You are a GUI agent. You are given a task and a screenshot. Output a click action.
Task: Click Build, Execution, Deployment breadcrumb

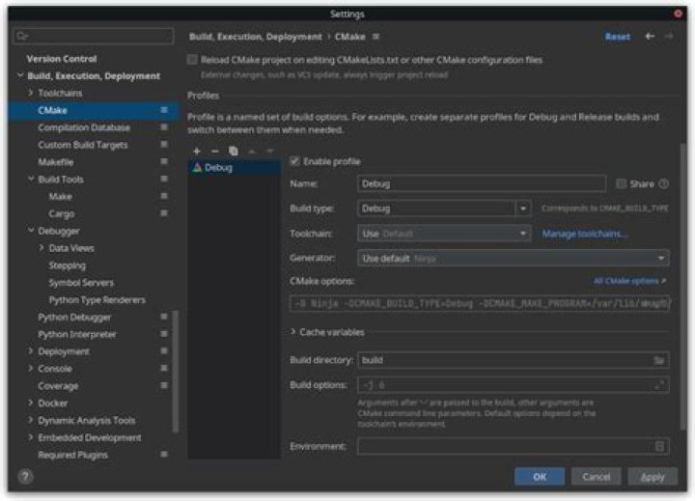tap(255, 37)
